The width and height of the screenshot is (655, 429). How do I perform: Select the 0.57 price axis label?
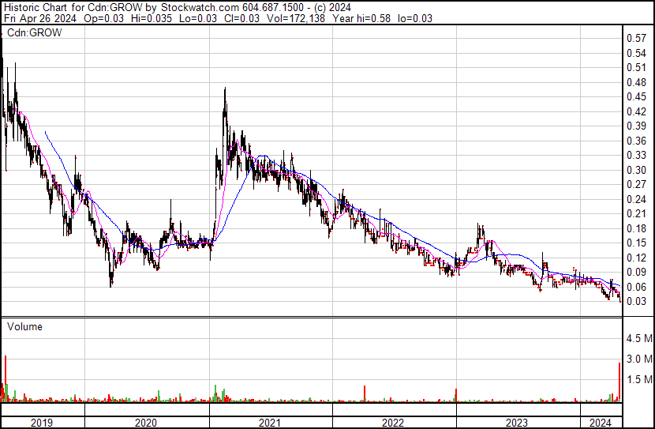click(x=637, y=39)
